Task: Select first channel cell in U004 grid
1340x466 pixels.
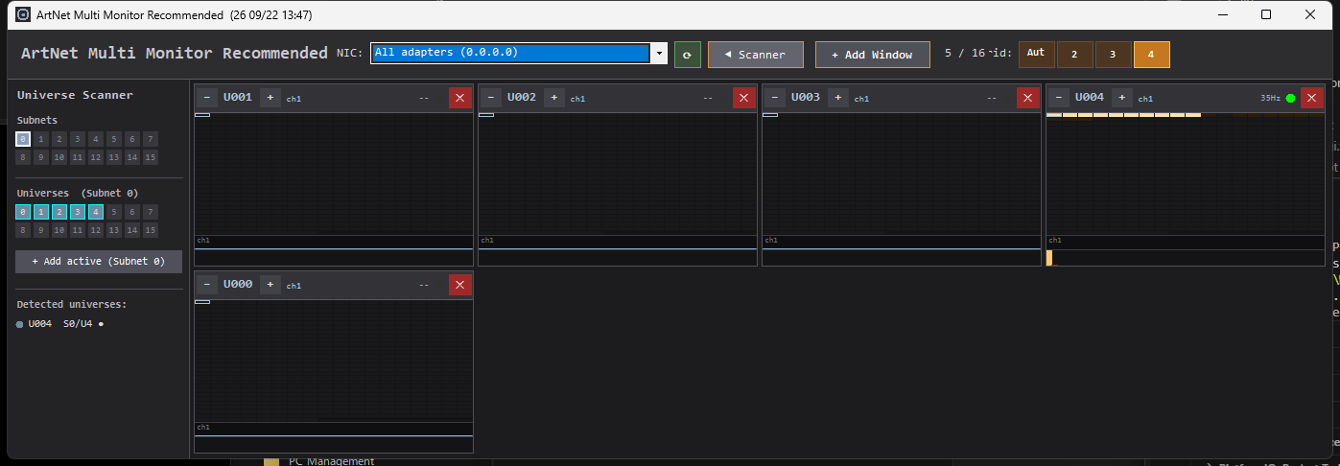Action: pyautogui.click(x=1053, y=115)
